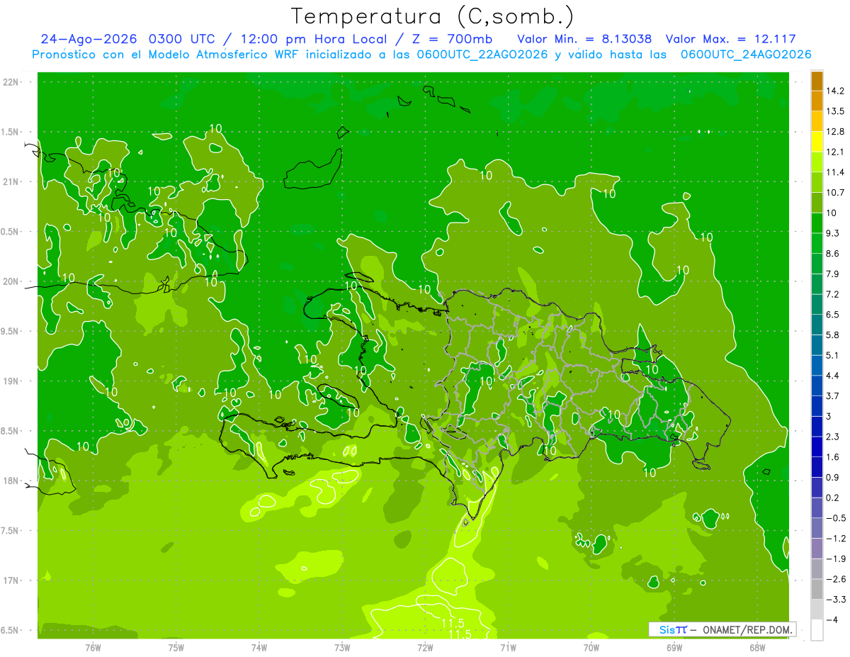Click the "70W" longitude label
850x657 pixels.
click(591, 648)
